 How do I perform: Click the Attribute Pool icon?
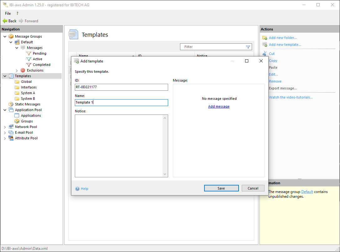pyautogui.click(x=11, y=138)
